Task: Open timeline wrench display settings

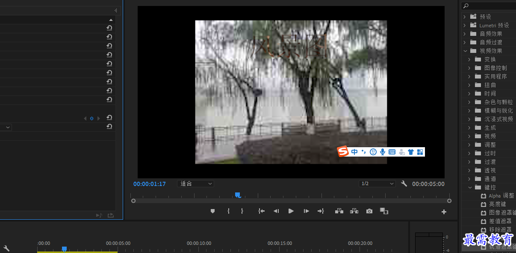Action: [x=6, y=248]
